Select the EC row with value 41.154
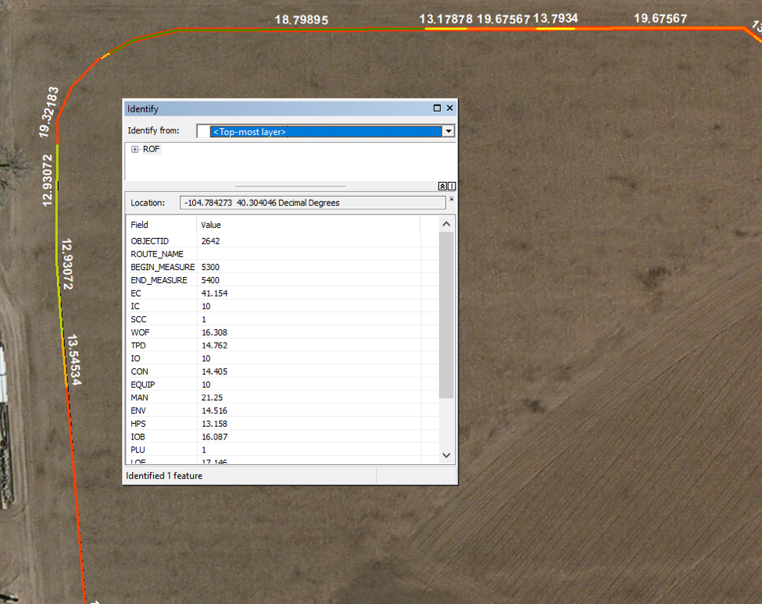Image resolution: width=762 pixels, height=604 pixels. (x=214, y=293)
